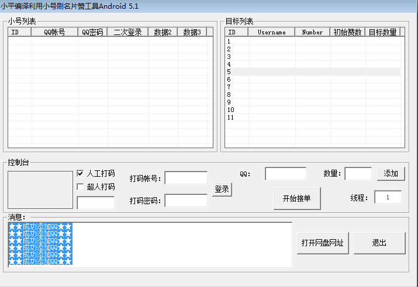Click the 数量 input field

pos(358,174)
